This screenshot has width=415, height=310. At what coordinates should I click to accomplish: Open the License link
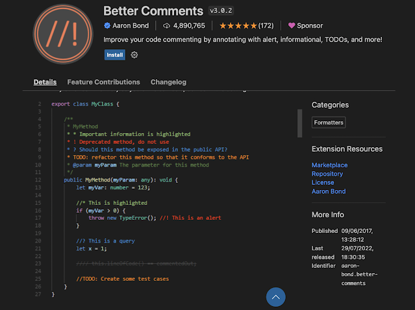click(323, 183)
